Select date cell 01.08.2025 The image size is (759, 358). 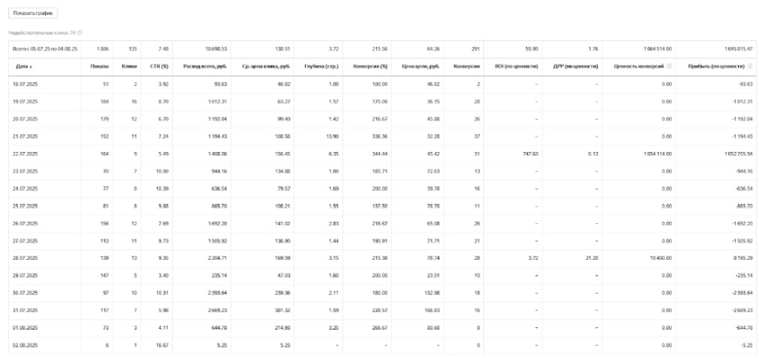[x=25, y=328]
